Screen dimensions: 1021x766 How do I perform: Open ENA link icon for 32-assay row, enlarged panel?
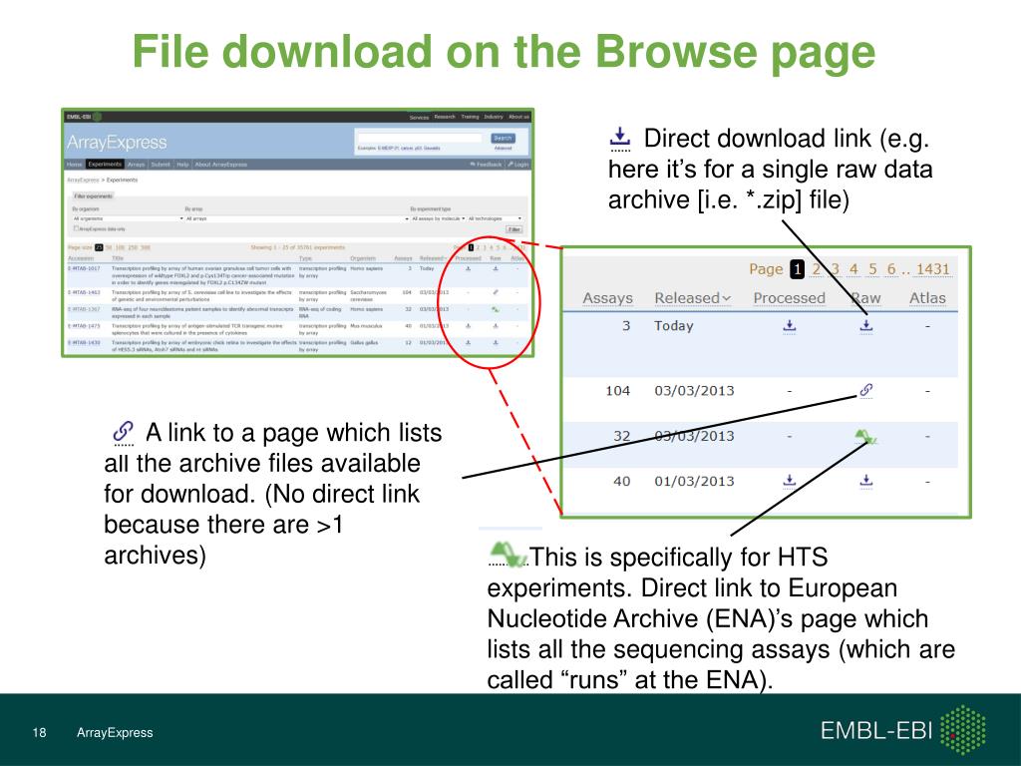pos(866,437)
